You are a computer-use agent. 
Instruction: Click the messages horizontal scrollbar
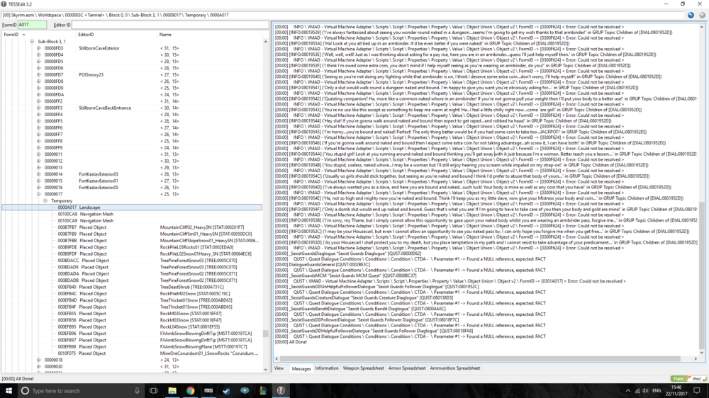479,359
